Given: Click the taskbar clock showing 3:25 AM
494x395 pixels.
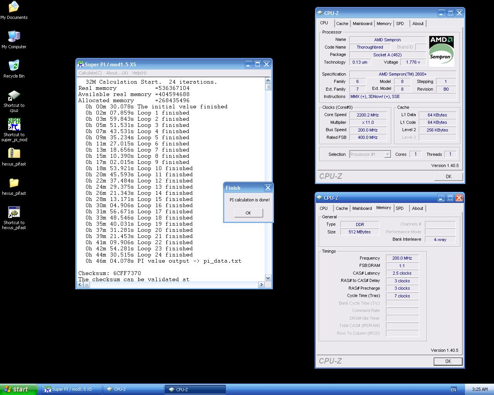Looking at the screenshot, I should click(x=480, y=389).
